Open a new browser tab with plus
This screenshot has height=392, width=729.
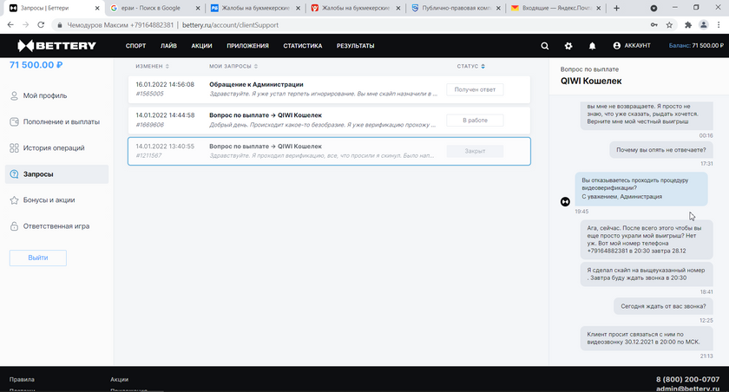pos(616,8)
